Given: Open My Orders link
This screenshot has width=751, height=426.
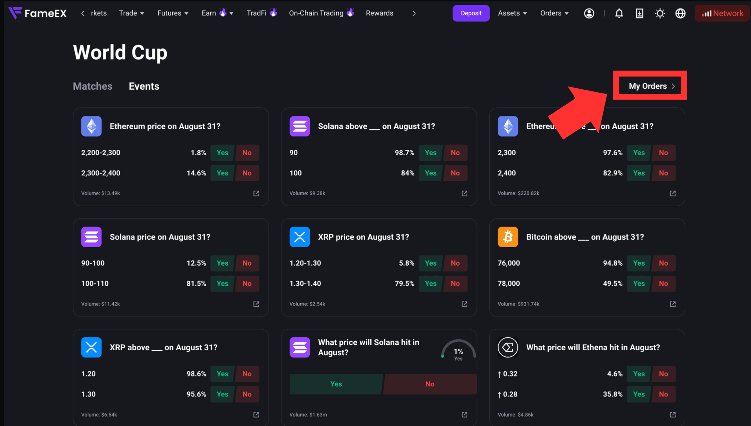Looking at the screenshot, I should click(652, 86).
